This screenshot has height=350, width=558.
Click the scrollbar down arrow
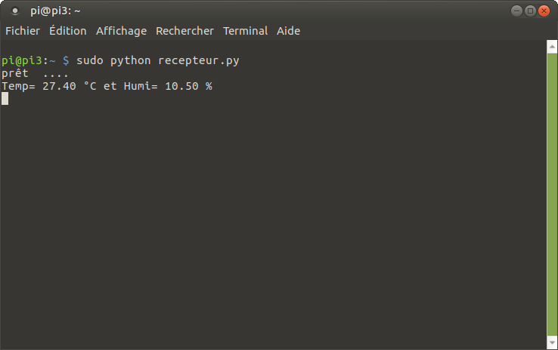pos(552,345)
